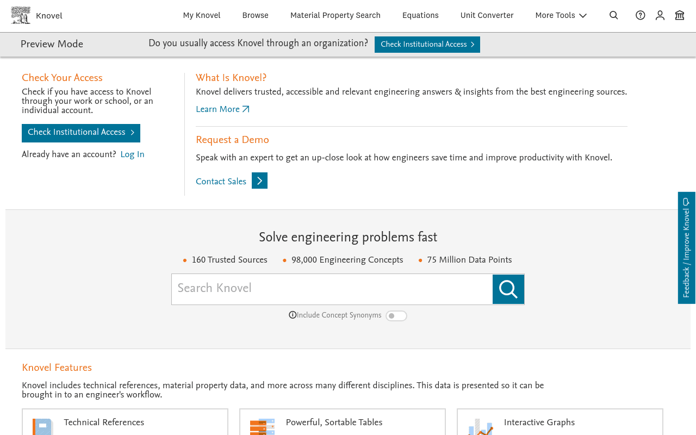Focus the Search Knovel input field

(332, 289)
